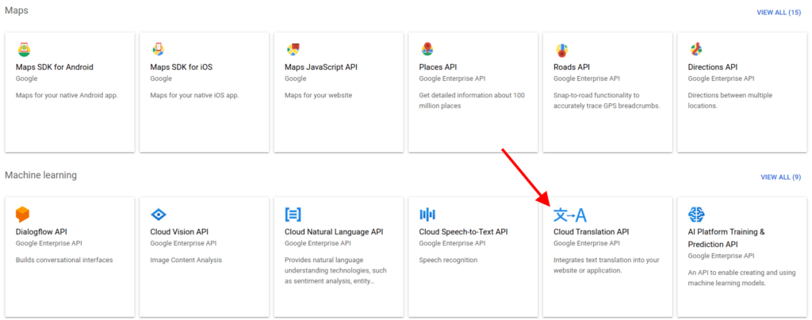Click 'Google' publisher under Maps SDK for Android
This screenshot has width=812, height=320.
[x=26, y=78]
